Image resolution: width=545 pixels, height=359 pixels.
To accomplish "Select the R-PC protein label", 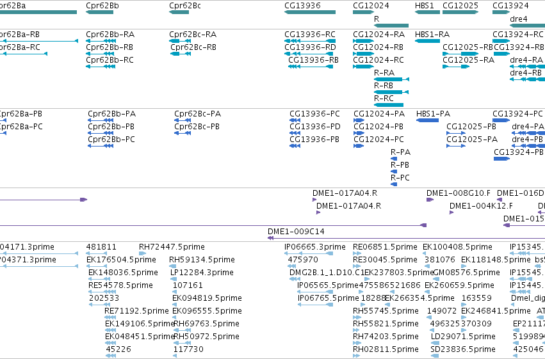I will click(x=400, y=179).
